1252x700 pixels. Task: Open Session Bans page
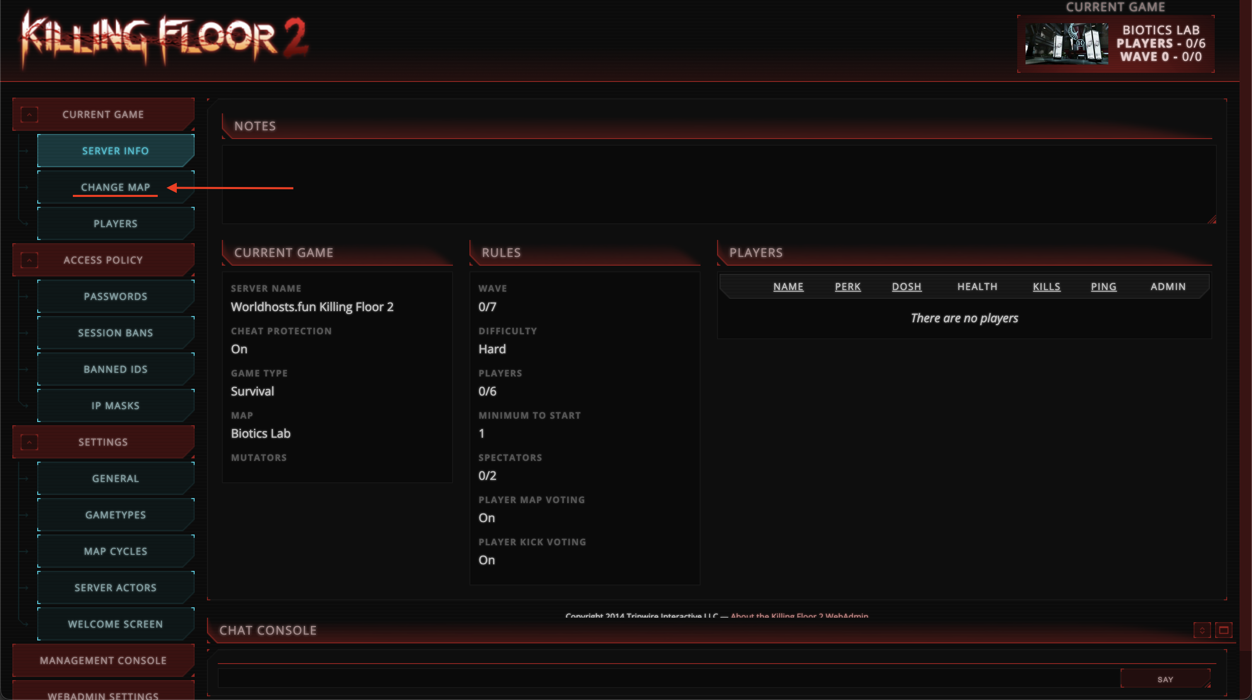[116, 333]
